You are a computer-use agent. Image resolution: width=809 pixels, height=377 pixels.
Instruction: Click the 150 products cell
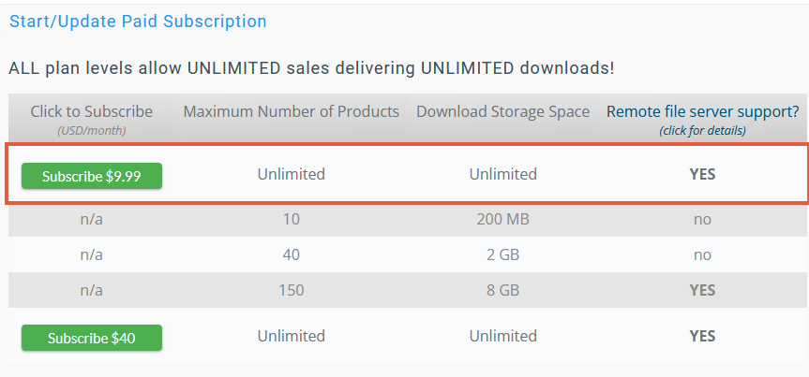click(292, 290)
